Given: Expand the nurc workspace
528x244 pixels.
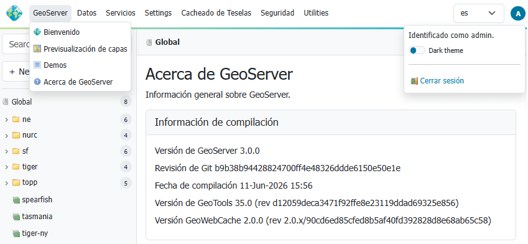Looking at the screenshot, I should (6, 136).
